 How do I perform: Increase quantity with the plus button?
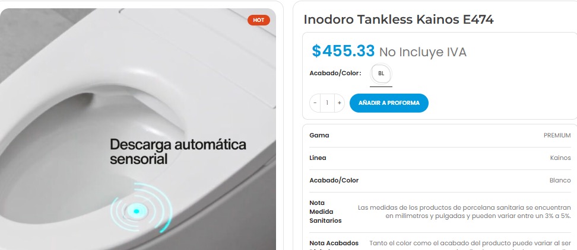coord(340,103)
